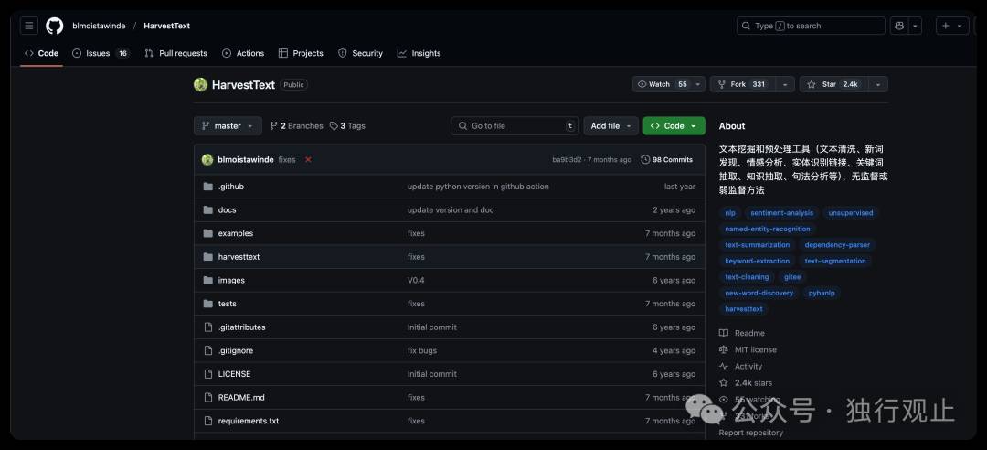Click the search magnifier icon in header
The height and width of the screenshot is (450, 987).
pyautogui.click(x=747, y=26)
